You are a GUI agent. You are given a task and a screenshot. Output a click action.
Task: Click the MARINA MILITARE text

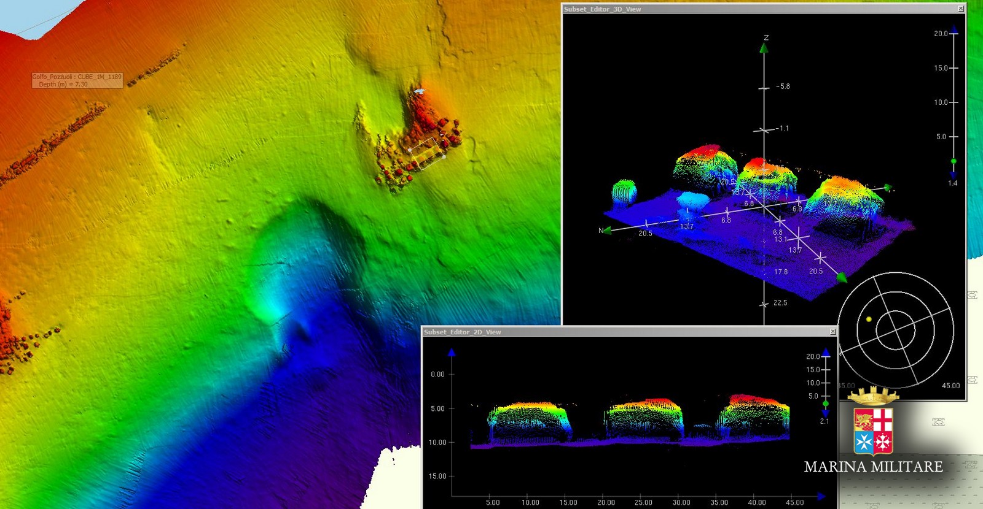click(x=873, y=467)
